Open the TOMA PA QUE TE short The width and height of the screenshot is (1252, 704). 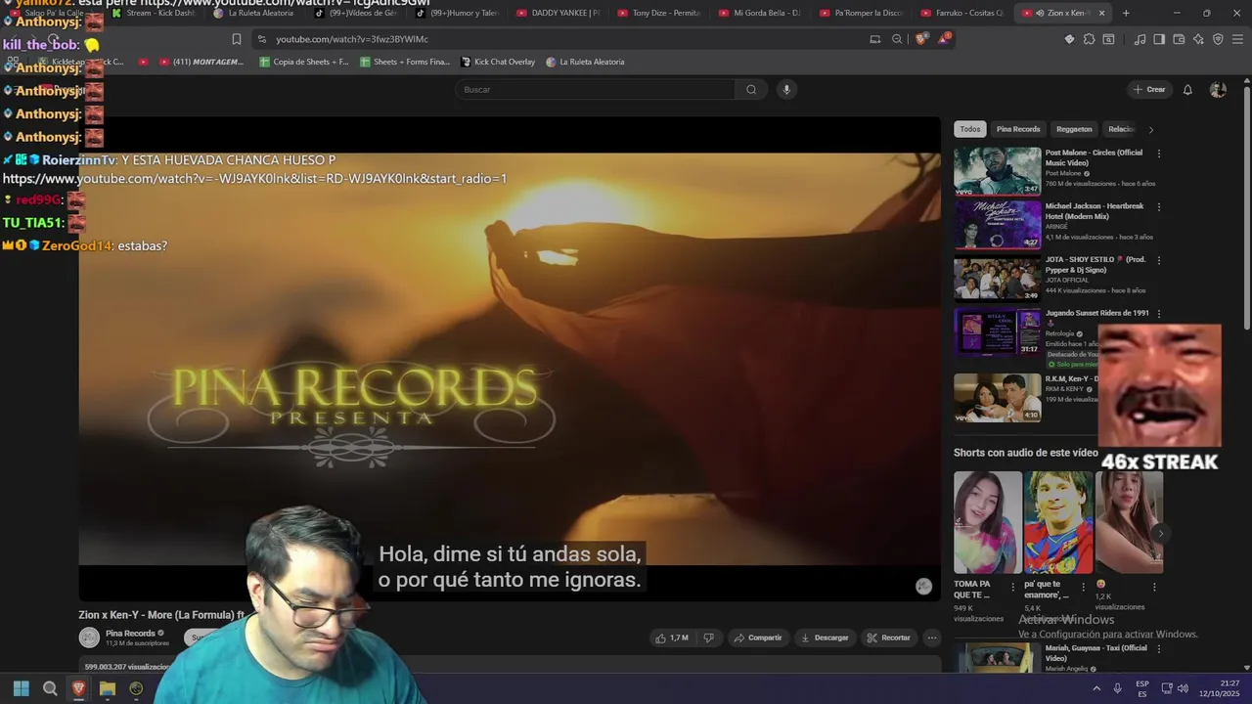click(x=988, y=522)
